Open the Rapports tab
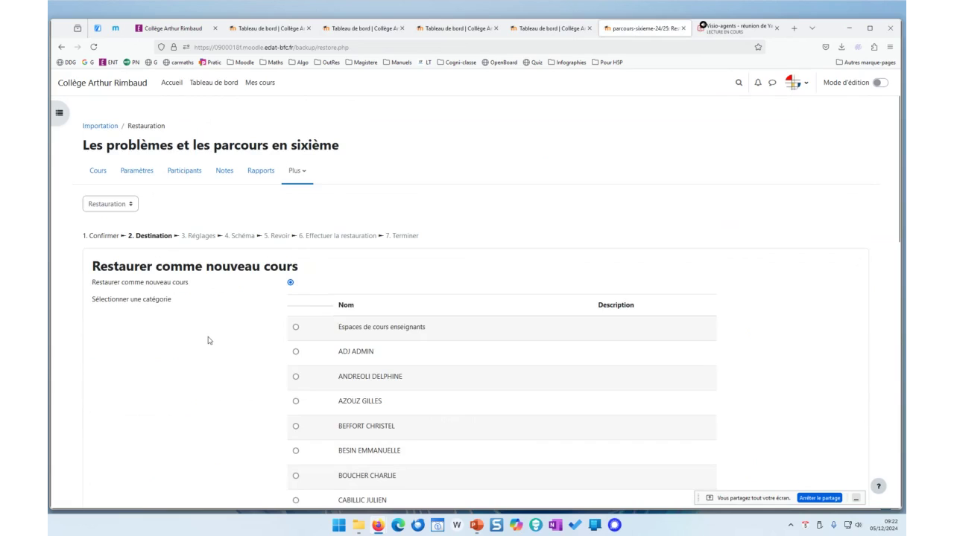Image resolution: width=954 pixels, height=536 pixels. click(x=261, y=170)
